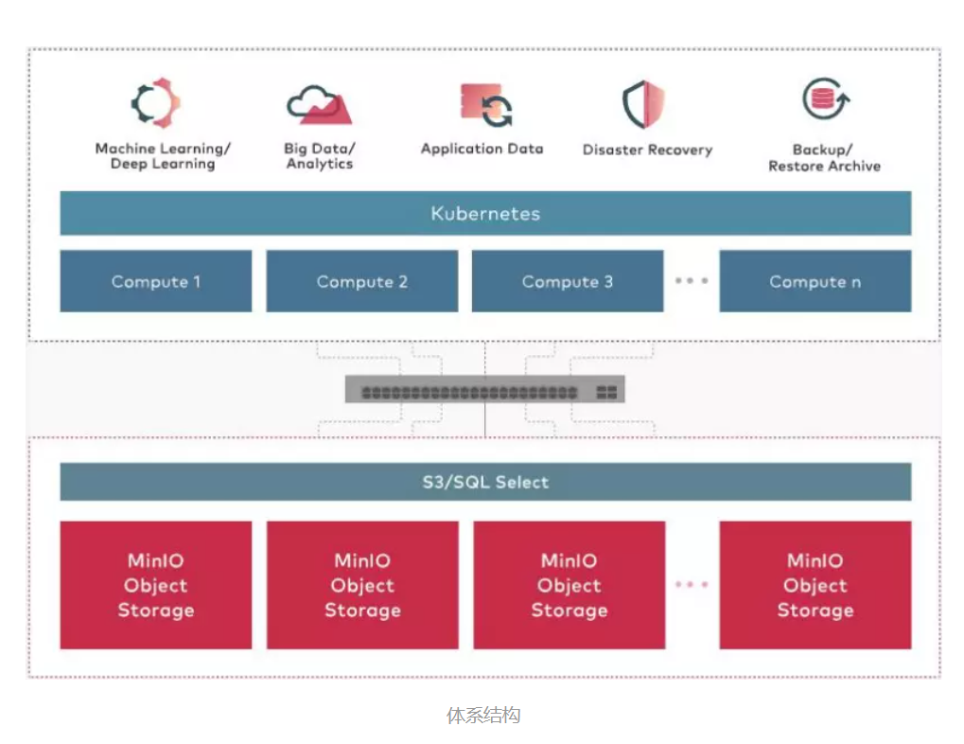The image size is (964, 744).
Task: Click the third MinIO Object Storage box
Action: 569,585
